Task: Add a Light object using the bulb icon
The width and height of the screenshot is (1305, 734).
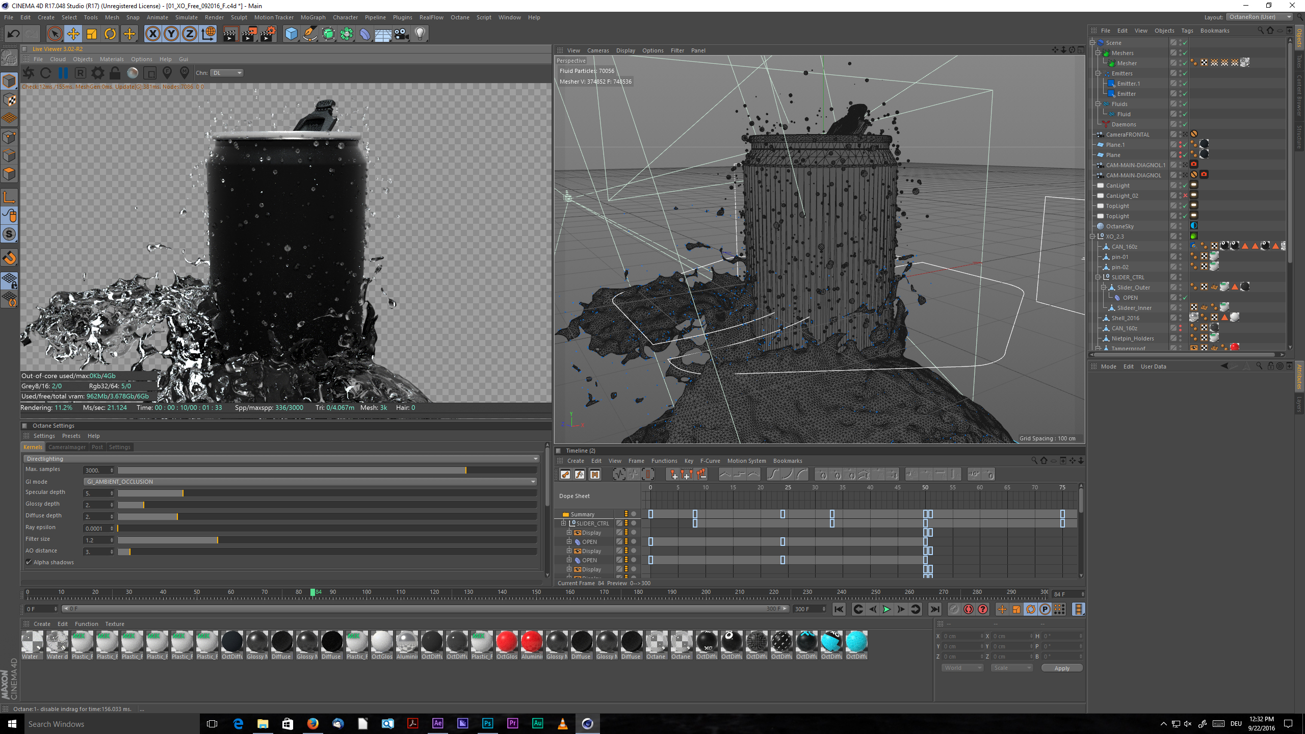Action: click(x=420, y=34)
